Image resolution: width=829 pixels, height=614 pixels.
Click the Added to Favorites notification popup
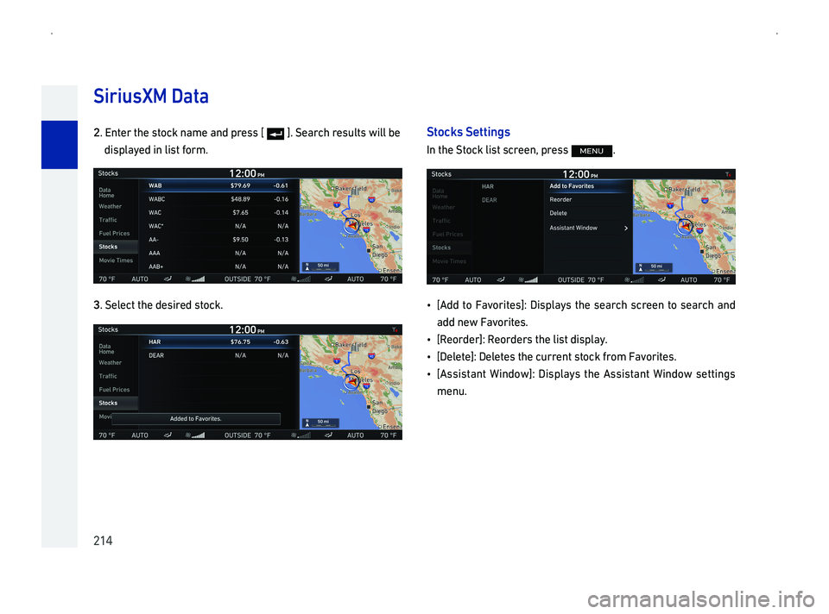[x=196, y=418]
